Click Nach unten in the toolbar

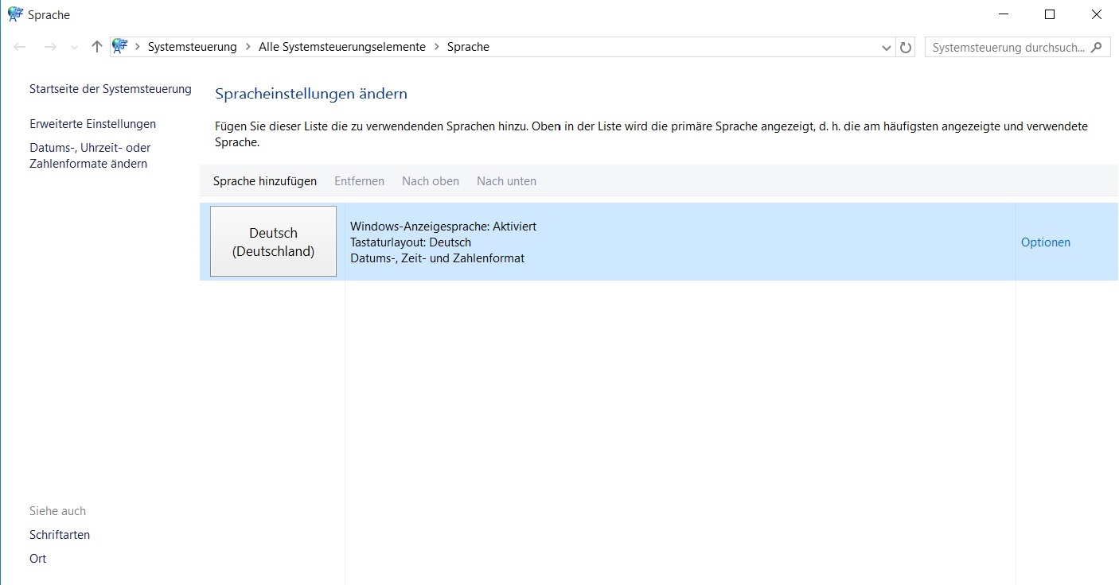click(506, 181)
